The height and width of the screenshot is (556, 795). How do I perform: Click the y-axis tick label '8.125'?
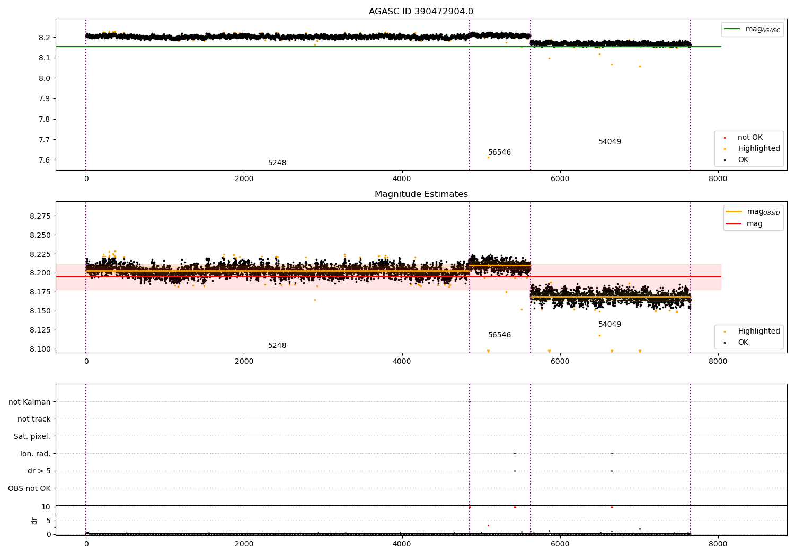click(40, 330)
